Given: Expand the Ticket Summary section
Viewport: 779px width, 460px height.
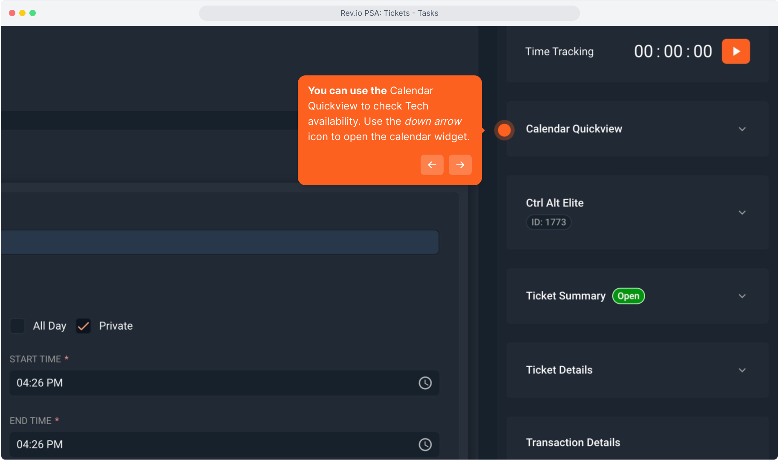Looking at the screenshot, I should [742, 296].
